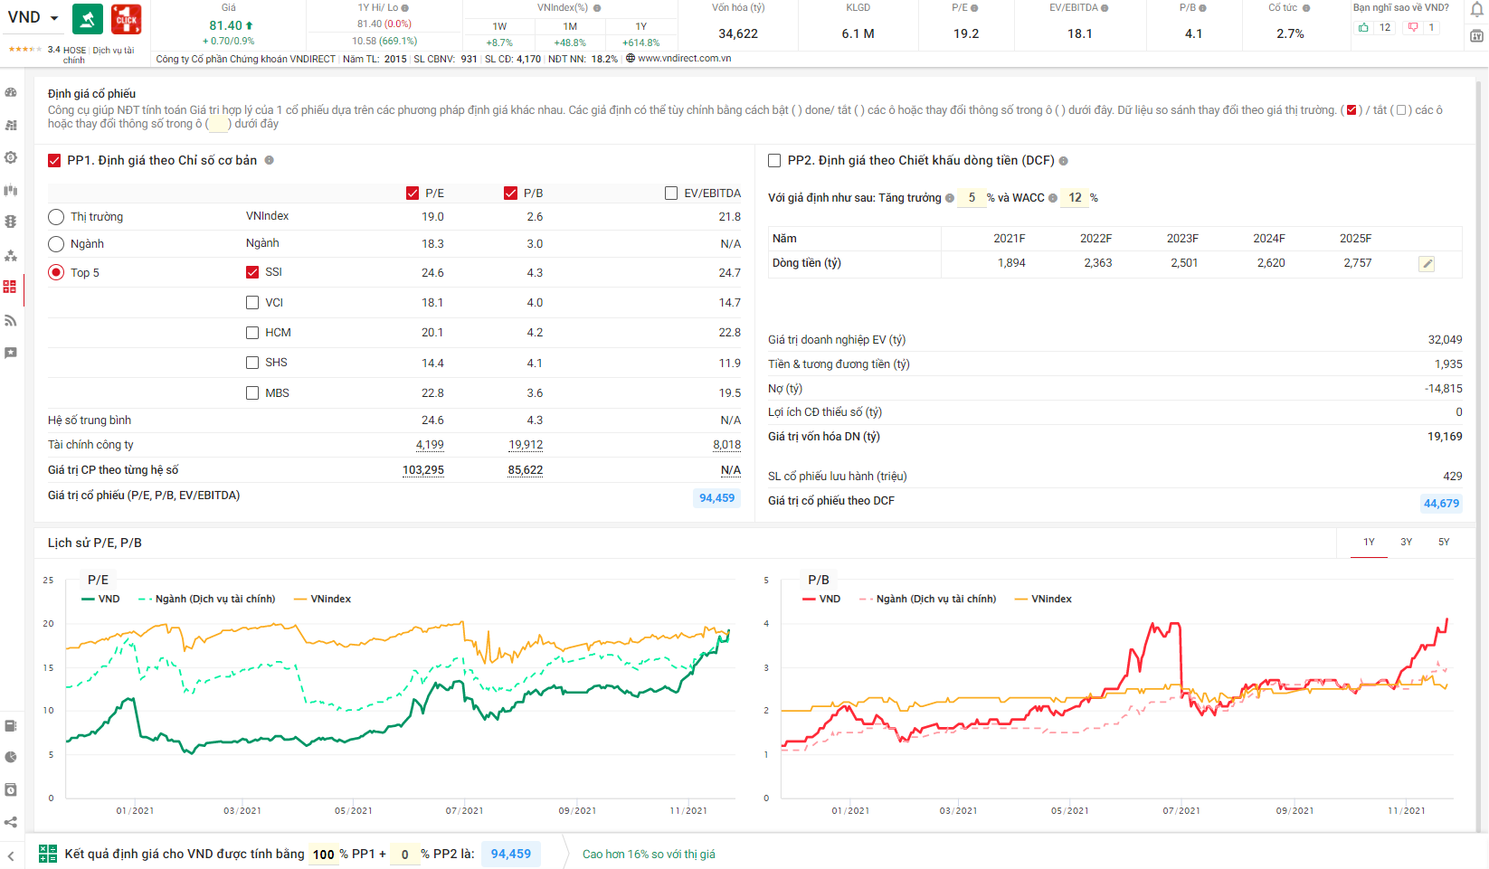Show info about 1Y Hi/Lo
Screen dimensions: 1489x869
pos(405,8)
